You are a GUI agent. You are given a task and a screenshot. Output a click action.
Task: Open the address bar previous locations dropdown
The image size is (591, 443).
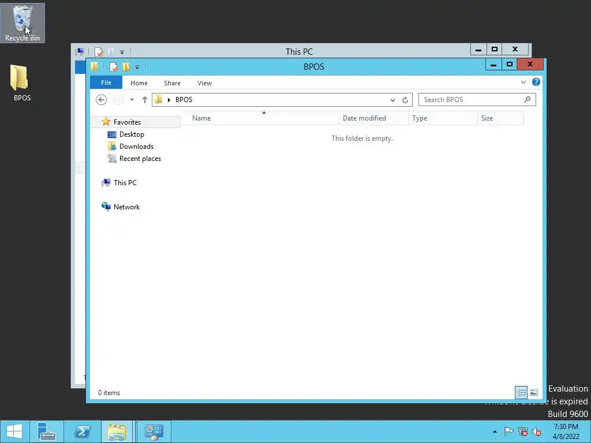392,100
